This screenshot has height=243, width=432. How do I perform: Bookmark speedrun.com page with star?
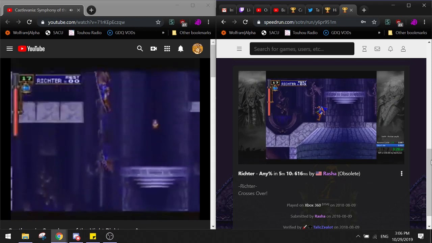(x=374, y=22)
